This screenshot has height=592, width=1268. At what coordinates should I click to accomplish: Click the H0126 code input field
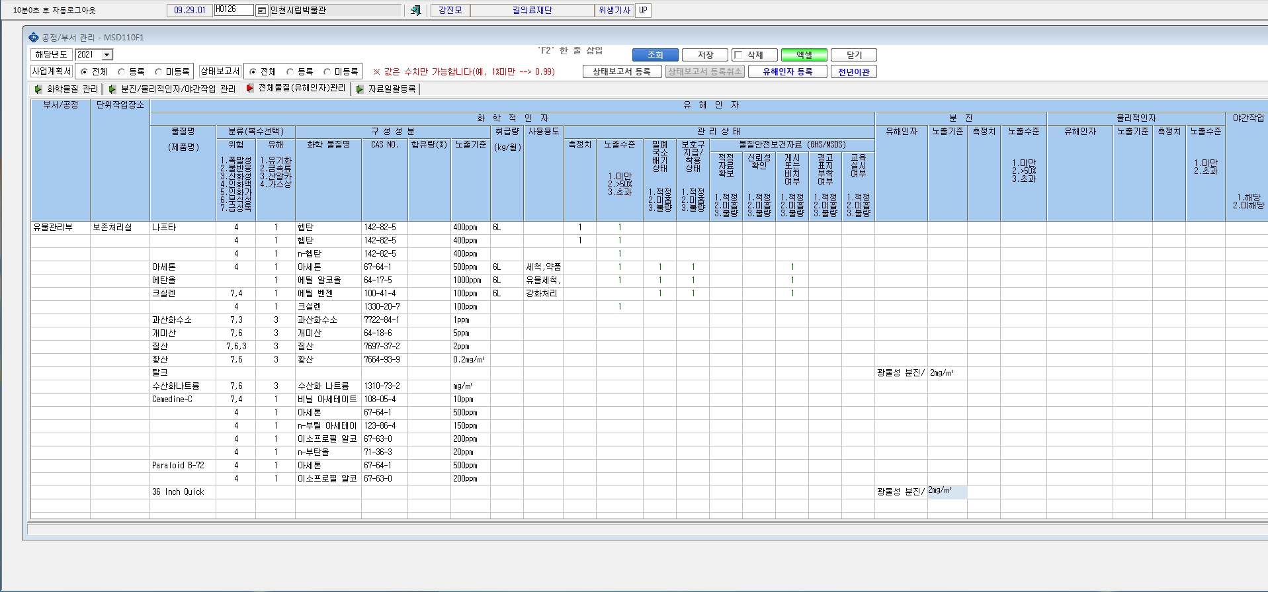tap(233, 10)
